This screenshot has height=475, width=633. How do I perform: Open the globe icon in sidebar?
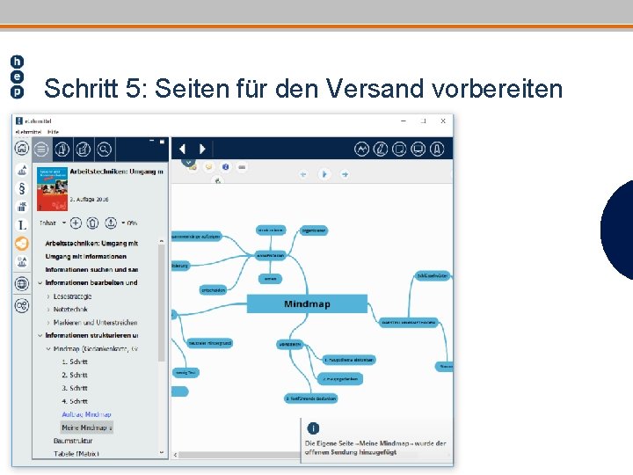[x=22, y=283]
